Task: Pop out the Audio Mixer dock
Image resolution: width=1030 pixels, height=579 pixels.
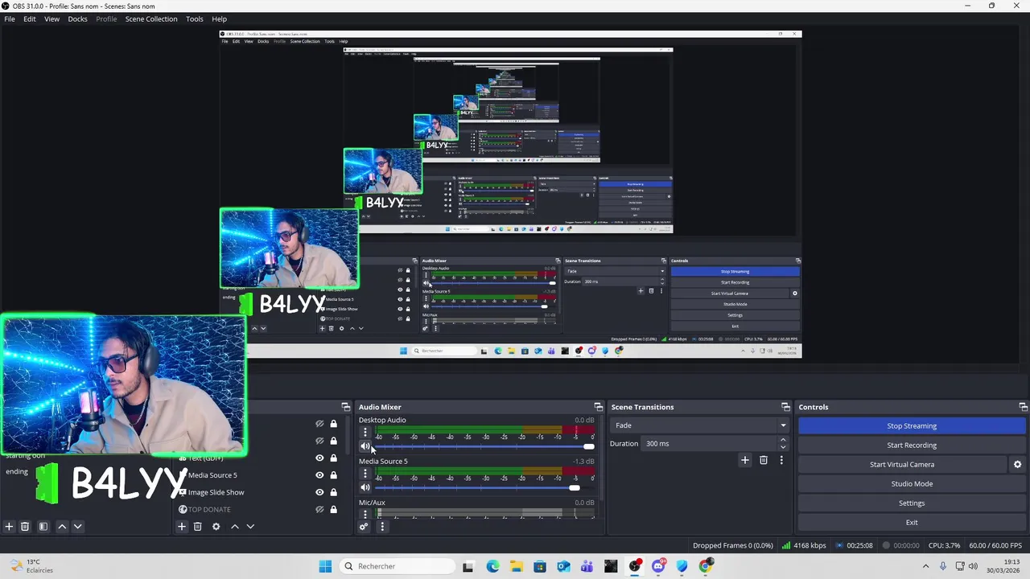Action: [598, 407]
